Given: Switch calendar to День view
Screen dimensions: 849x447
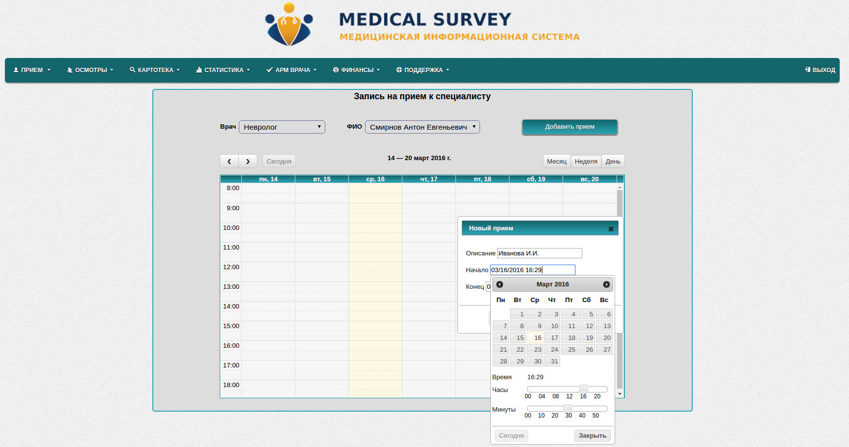Looking at the screenshot, I should (x=613, y=161).
